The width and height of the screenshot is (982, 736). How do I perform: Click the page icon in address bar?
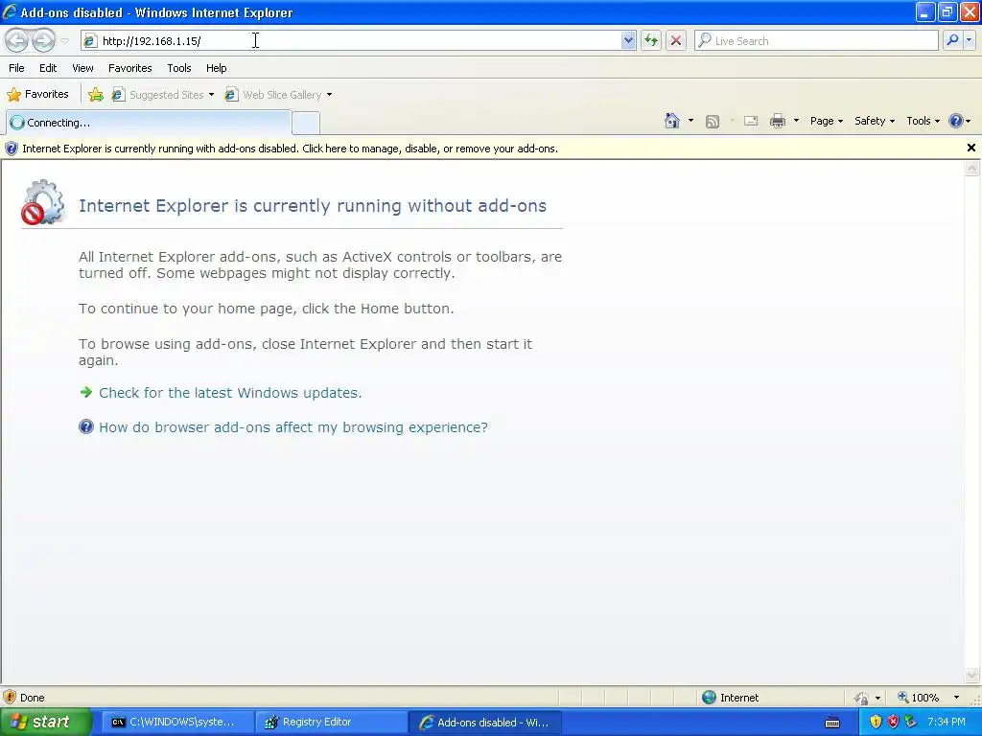(x=90, y=40)
